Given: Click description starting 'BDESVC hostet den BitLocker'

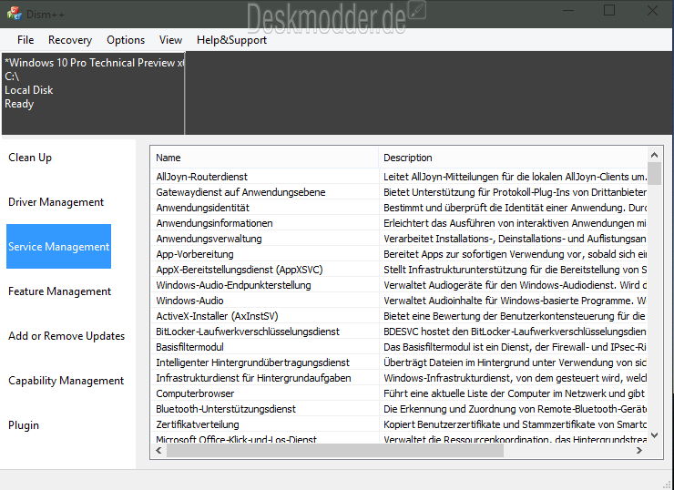Looking at the screenshot, I should (x=515, y=332).
